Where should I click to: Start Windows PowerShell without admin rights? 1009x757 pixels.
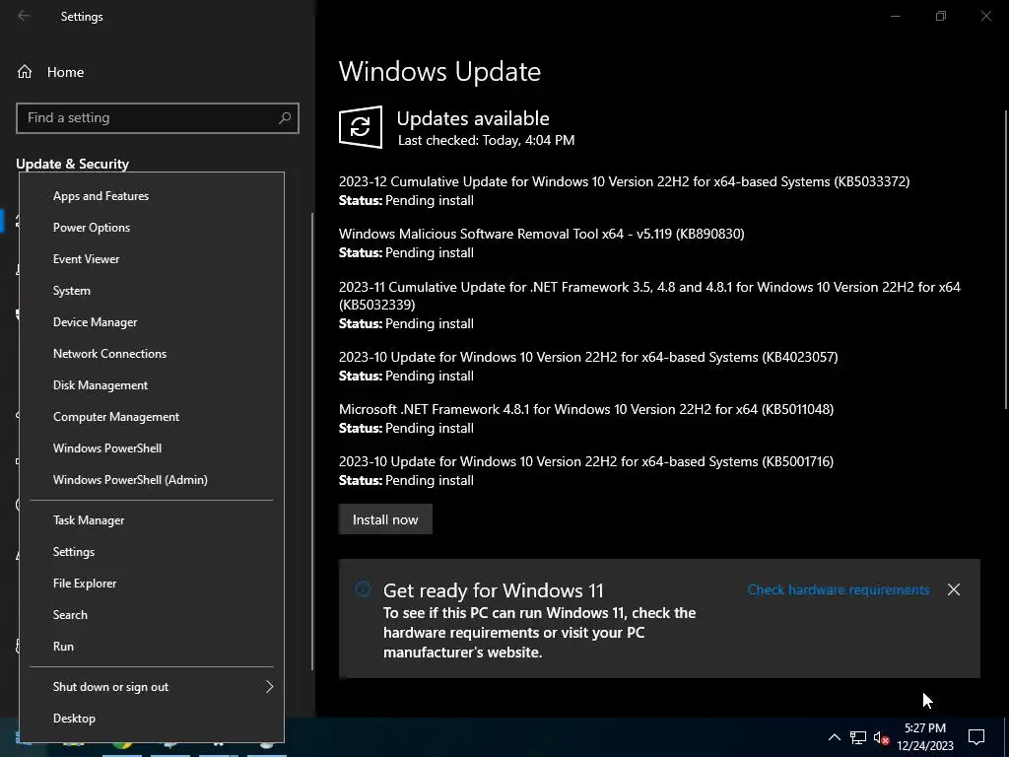152,448
